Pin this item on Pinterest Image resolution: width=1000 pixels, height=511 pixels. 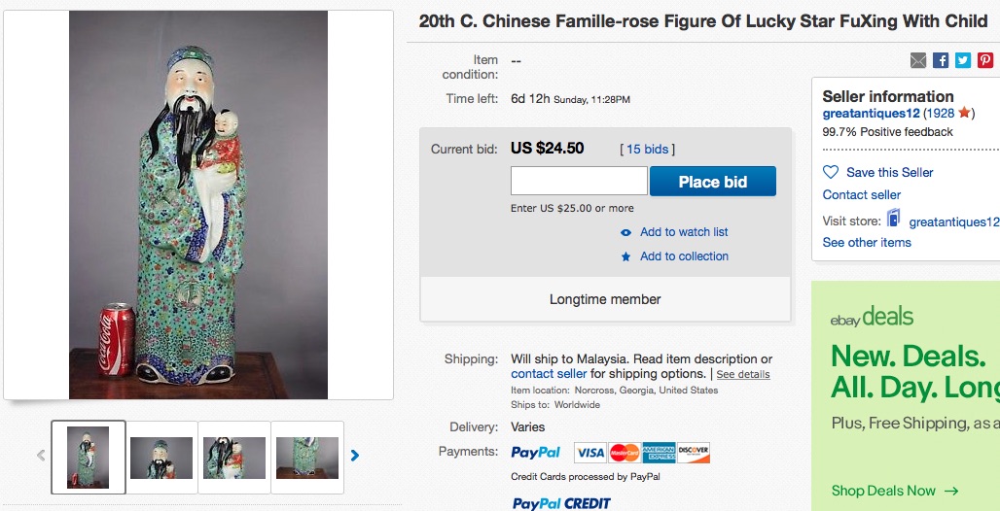click(985, 60)
